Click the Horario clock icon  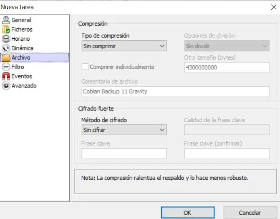6,39
